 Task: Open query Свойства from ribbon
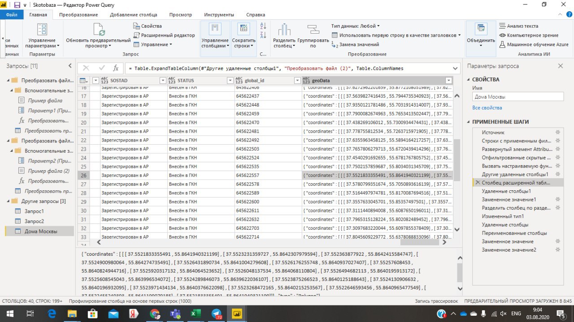pos(148,26)
